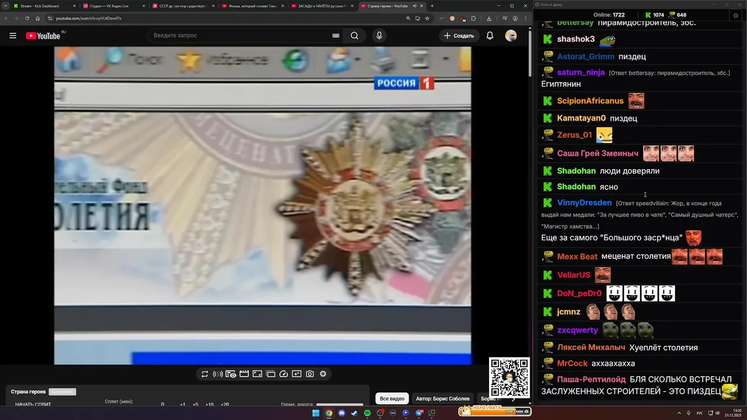This screenshot has height=420, width=747.
Task: Click username Astorat_Grimm in chat
Action: pyautogui.click(x=585, y=57)
